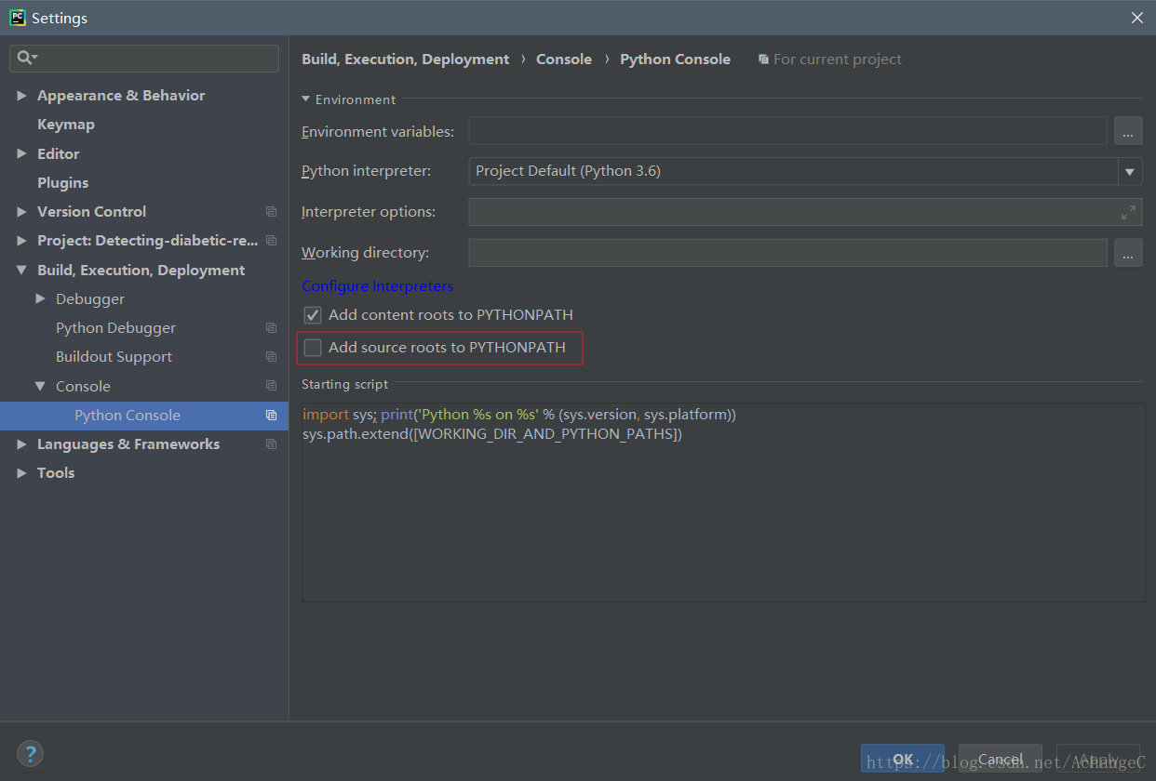Click the PyCharm logo in title bar
The image size is (1156, 781).
(x=18, y=18)
